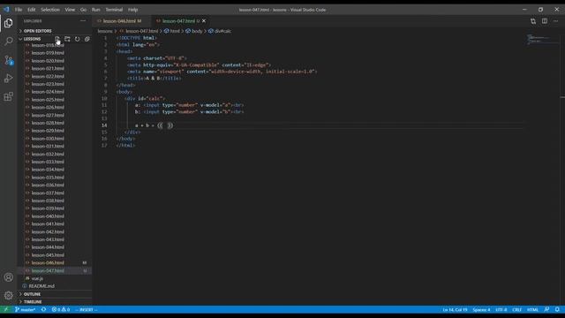Screen dimensions: 565x318
Task: Switch to the lesson-046.html tab
Action: 122,21
